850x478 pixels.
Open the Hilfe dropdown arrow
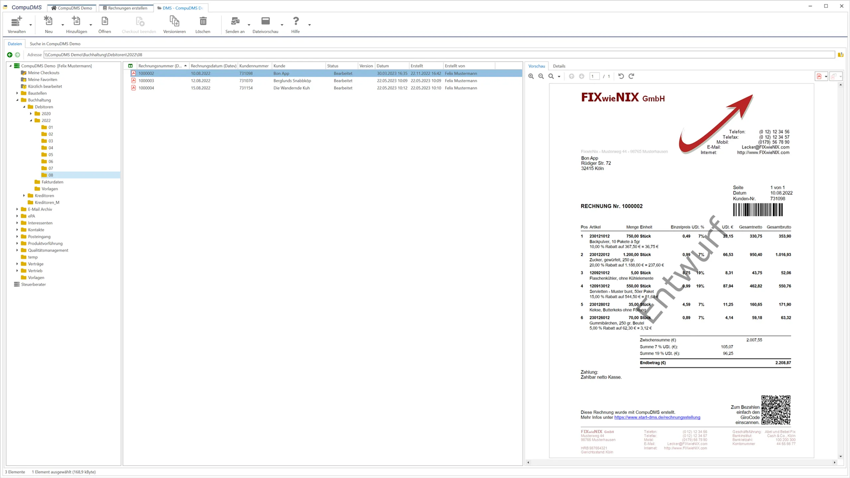[309, 25]
